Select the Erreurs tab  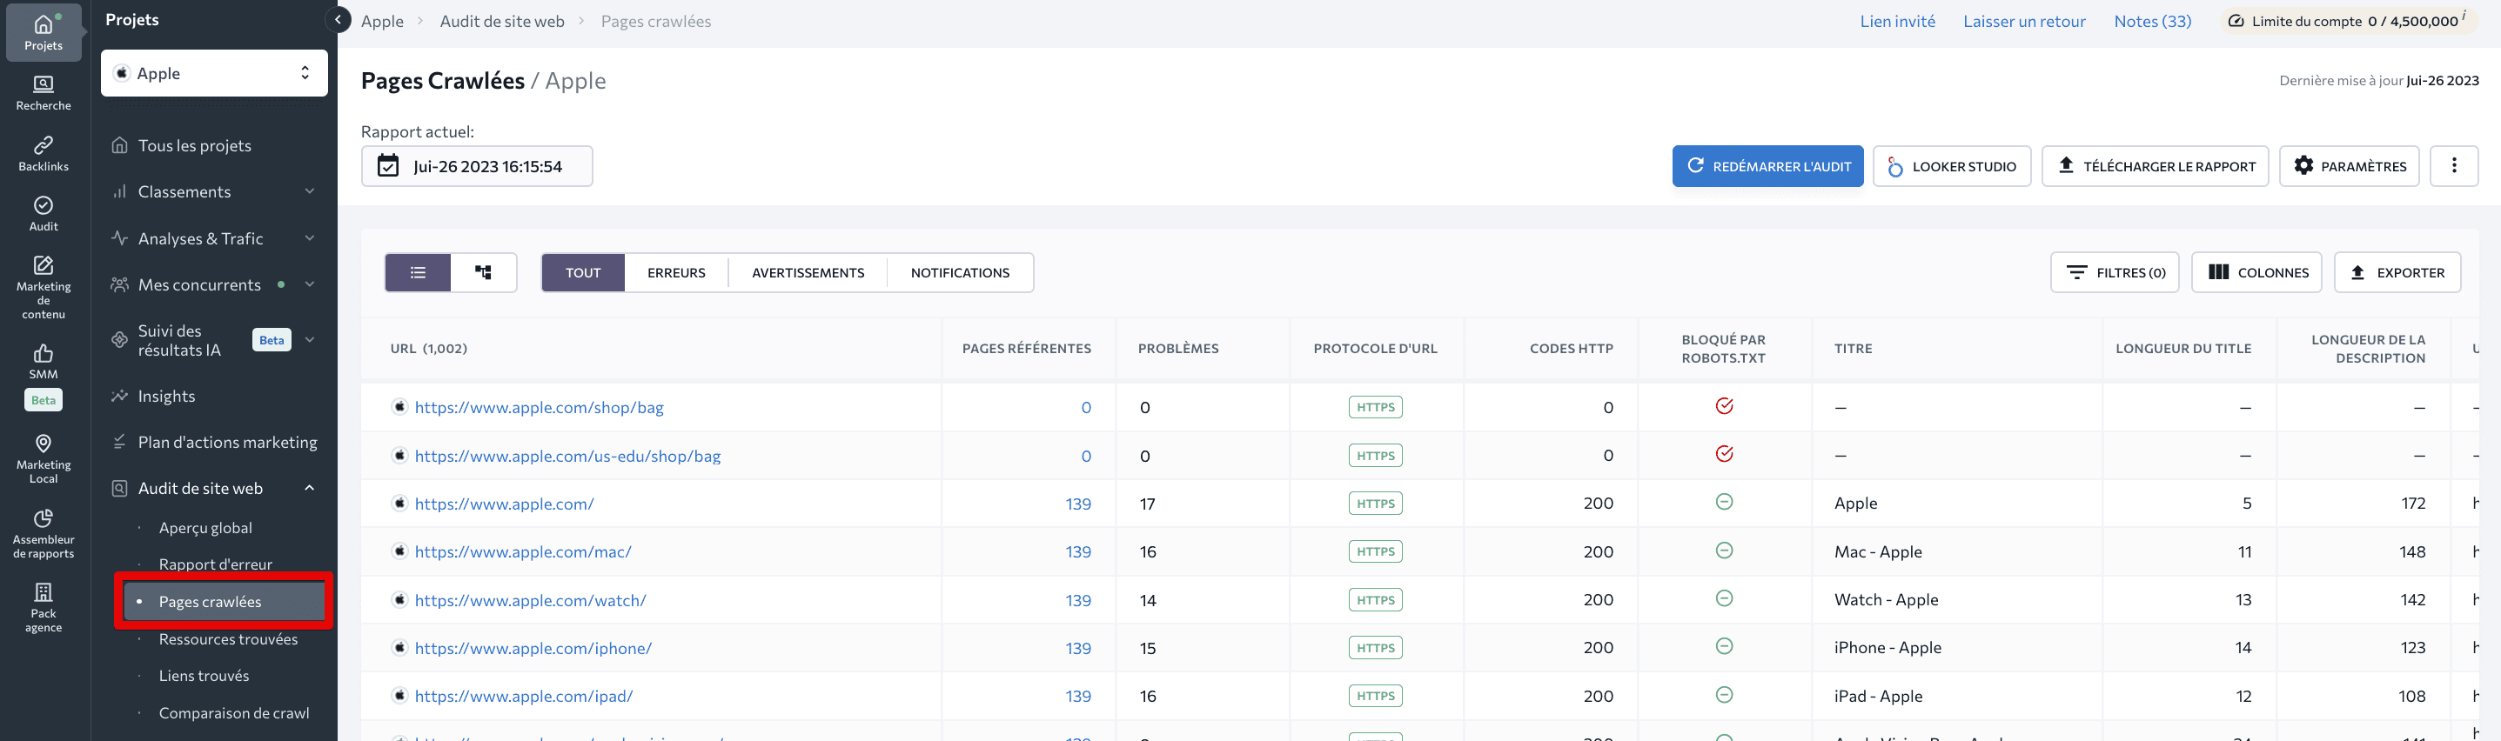tap(677, 272)
